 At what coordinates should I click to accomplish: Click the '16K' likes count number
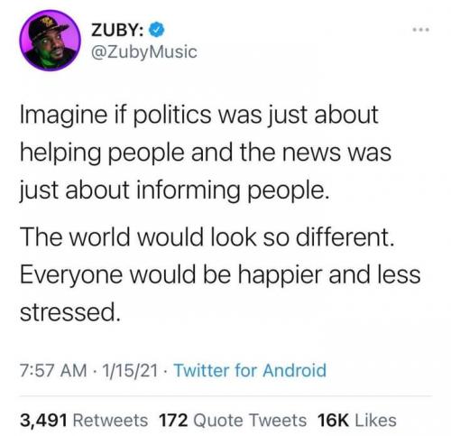pyautogui.click(x=333, y=420)
